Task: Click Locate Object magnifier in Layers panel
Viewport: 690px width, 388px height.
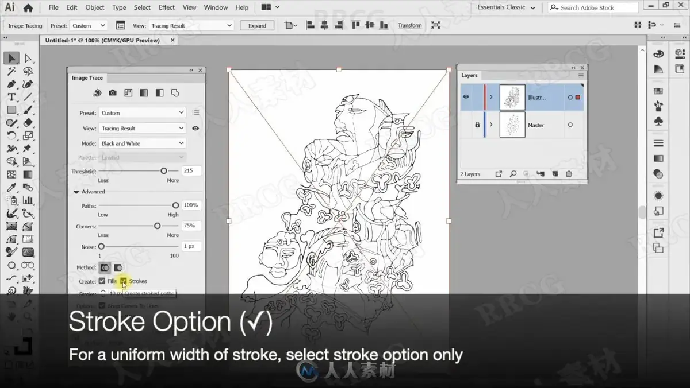Action: pos(512,174)
